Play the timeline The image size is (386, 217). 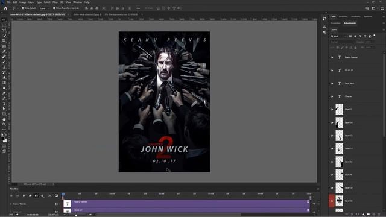[x=24, y=195]
